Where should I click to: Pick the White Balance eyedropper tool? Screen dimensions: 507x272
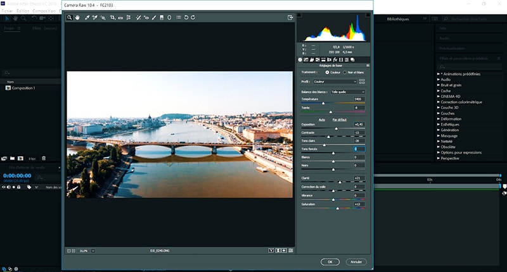coord(86,18)
